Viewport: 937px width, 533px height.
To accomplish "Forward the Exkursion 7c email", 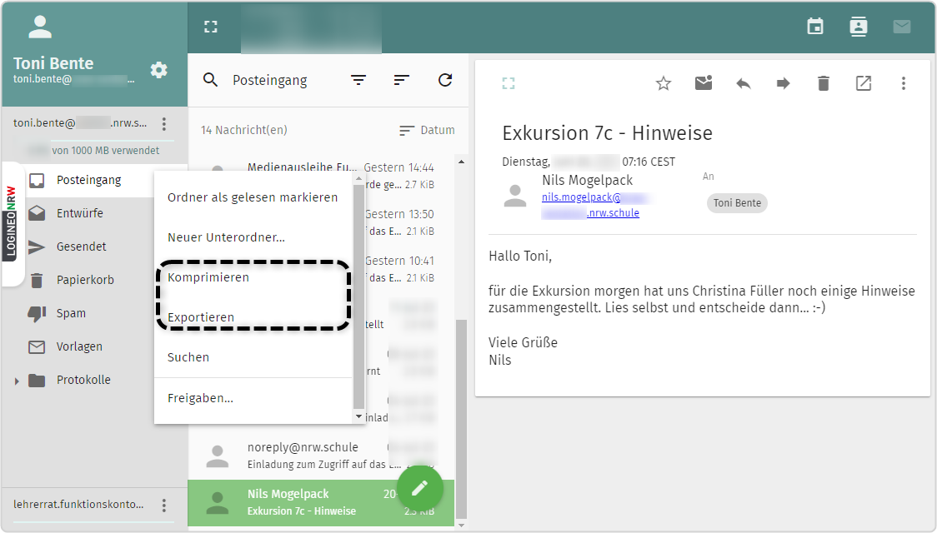I will click(783, 83).
